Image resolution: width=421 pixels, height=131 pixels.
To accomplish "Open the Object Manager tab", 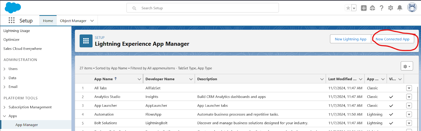I will click(73, 21).
